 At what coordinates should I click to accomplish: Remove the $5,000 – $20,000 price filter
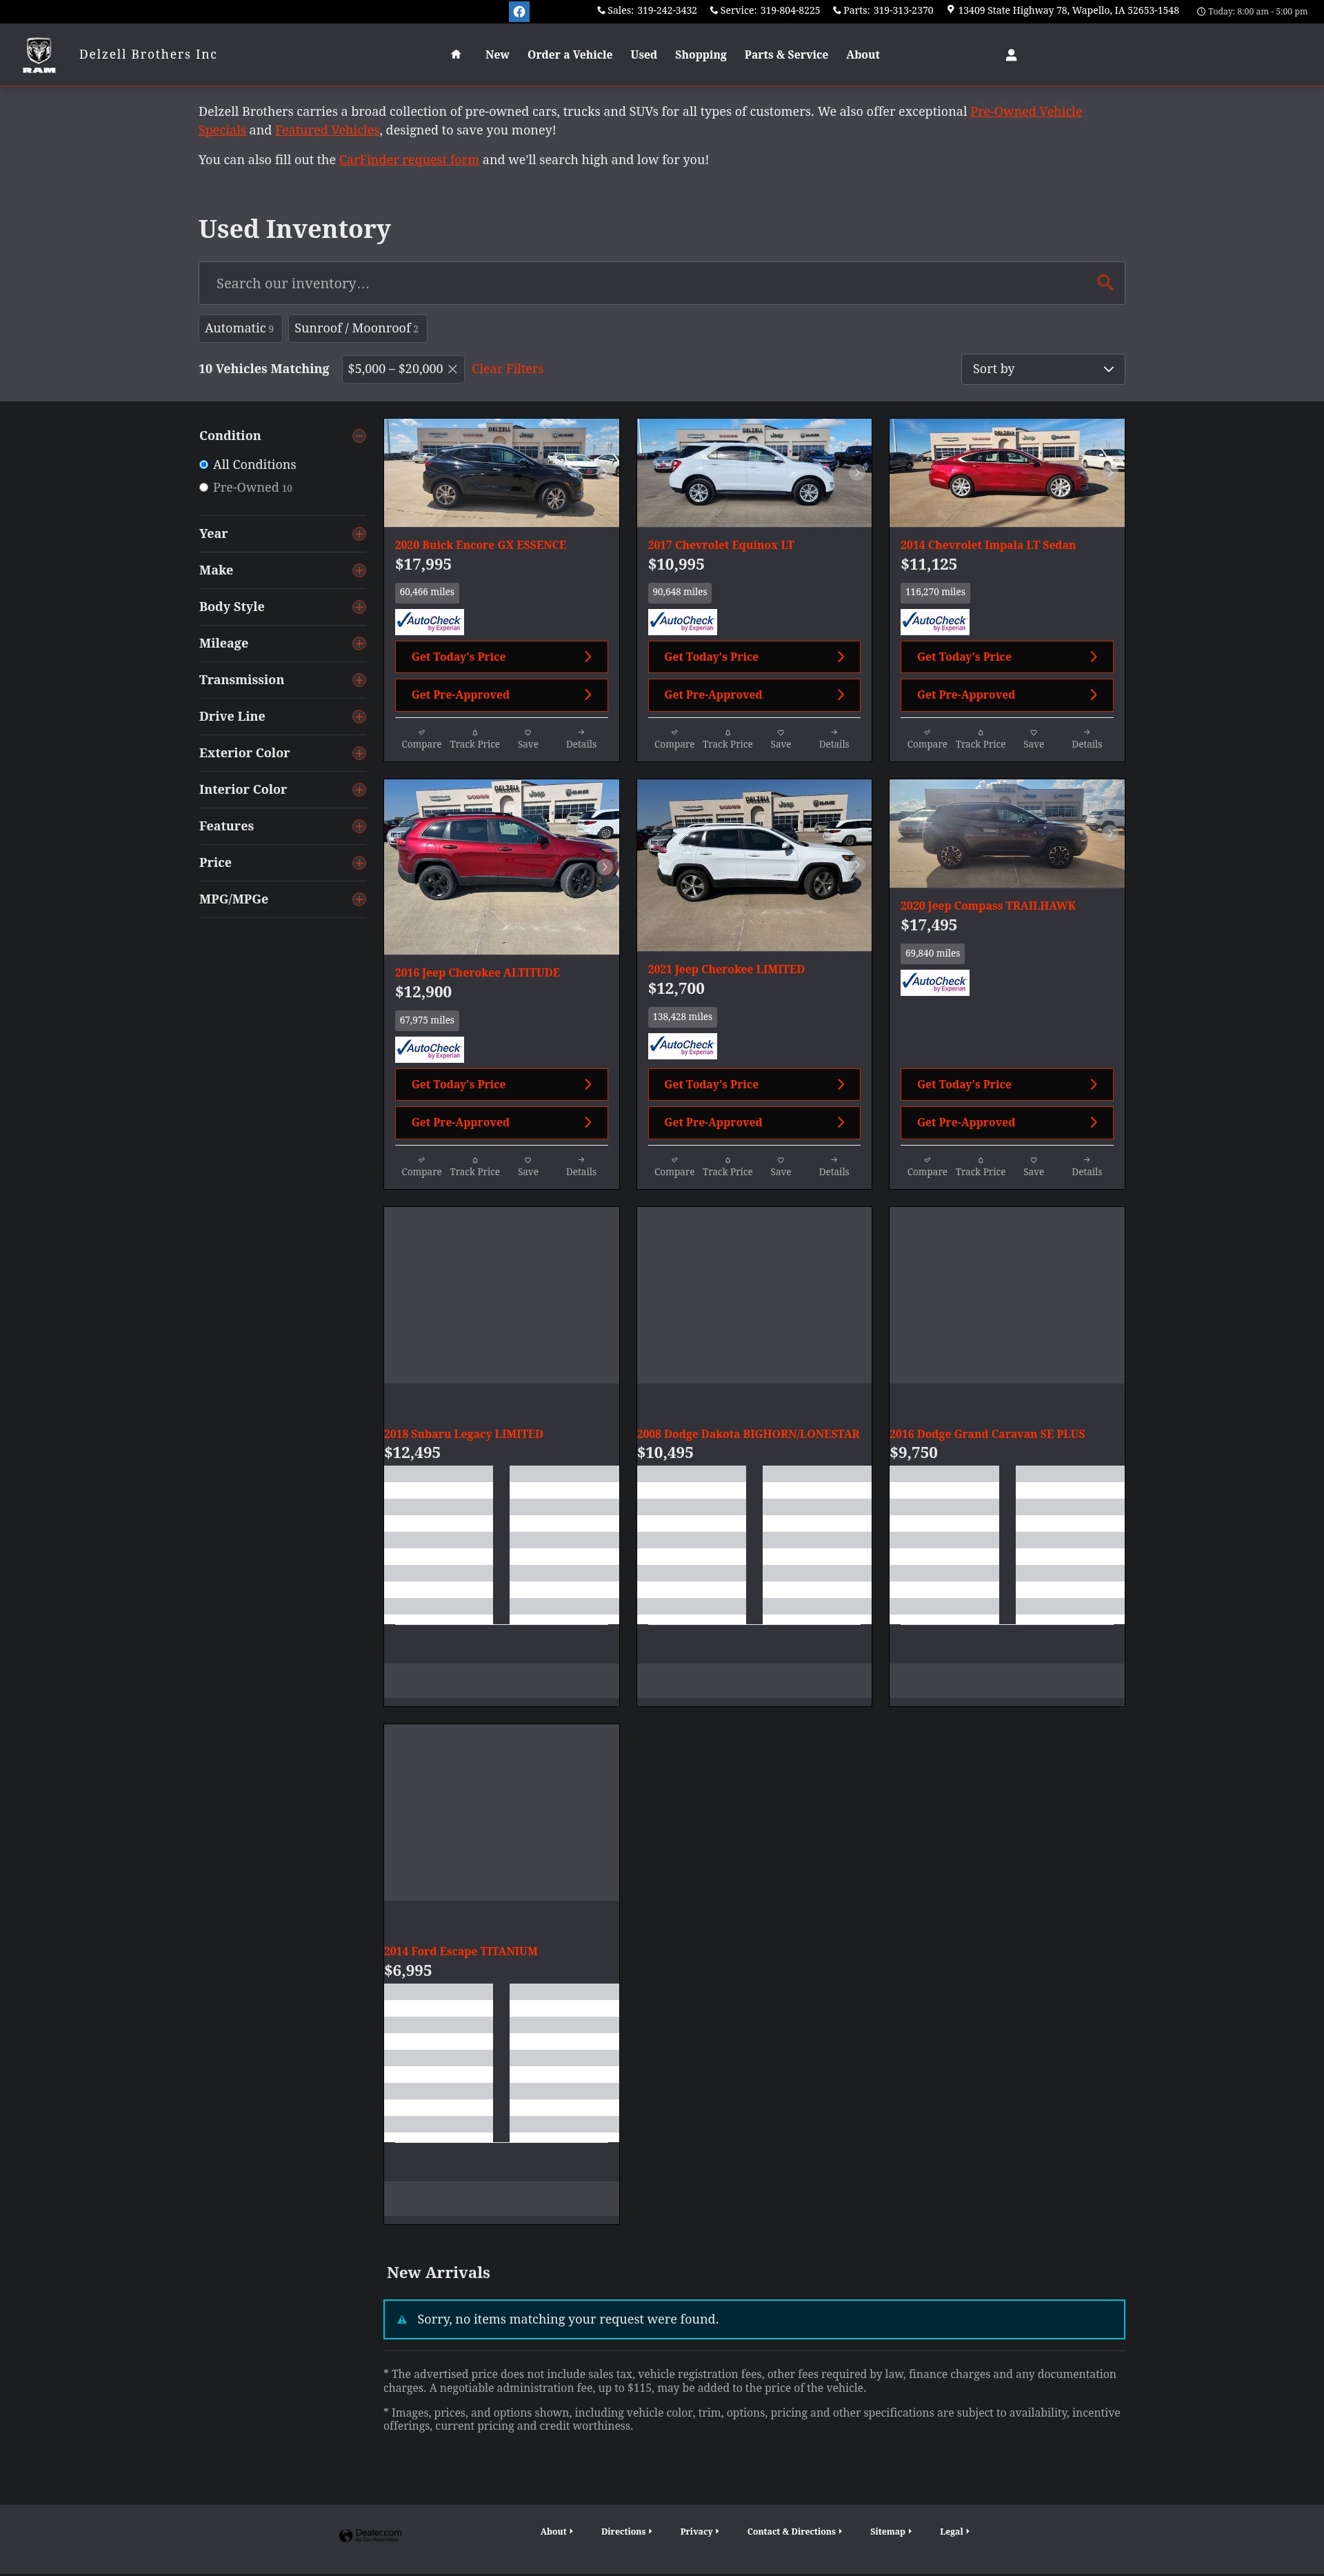(452, 369)
